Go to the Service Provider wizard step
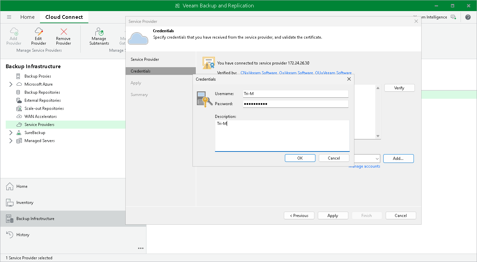Screen dimensions: 477x262 click(x=145, y=59)
